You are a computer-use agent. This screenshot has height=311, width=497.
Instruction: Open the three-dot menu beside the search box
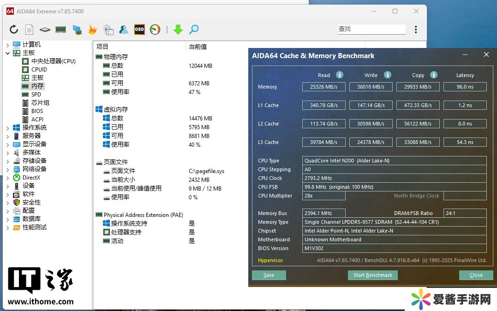click(416, 30)
